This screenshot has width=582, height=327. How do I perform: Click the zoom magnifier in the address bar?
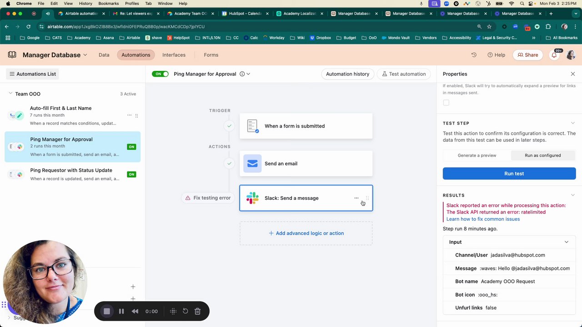point(479,26)
